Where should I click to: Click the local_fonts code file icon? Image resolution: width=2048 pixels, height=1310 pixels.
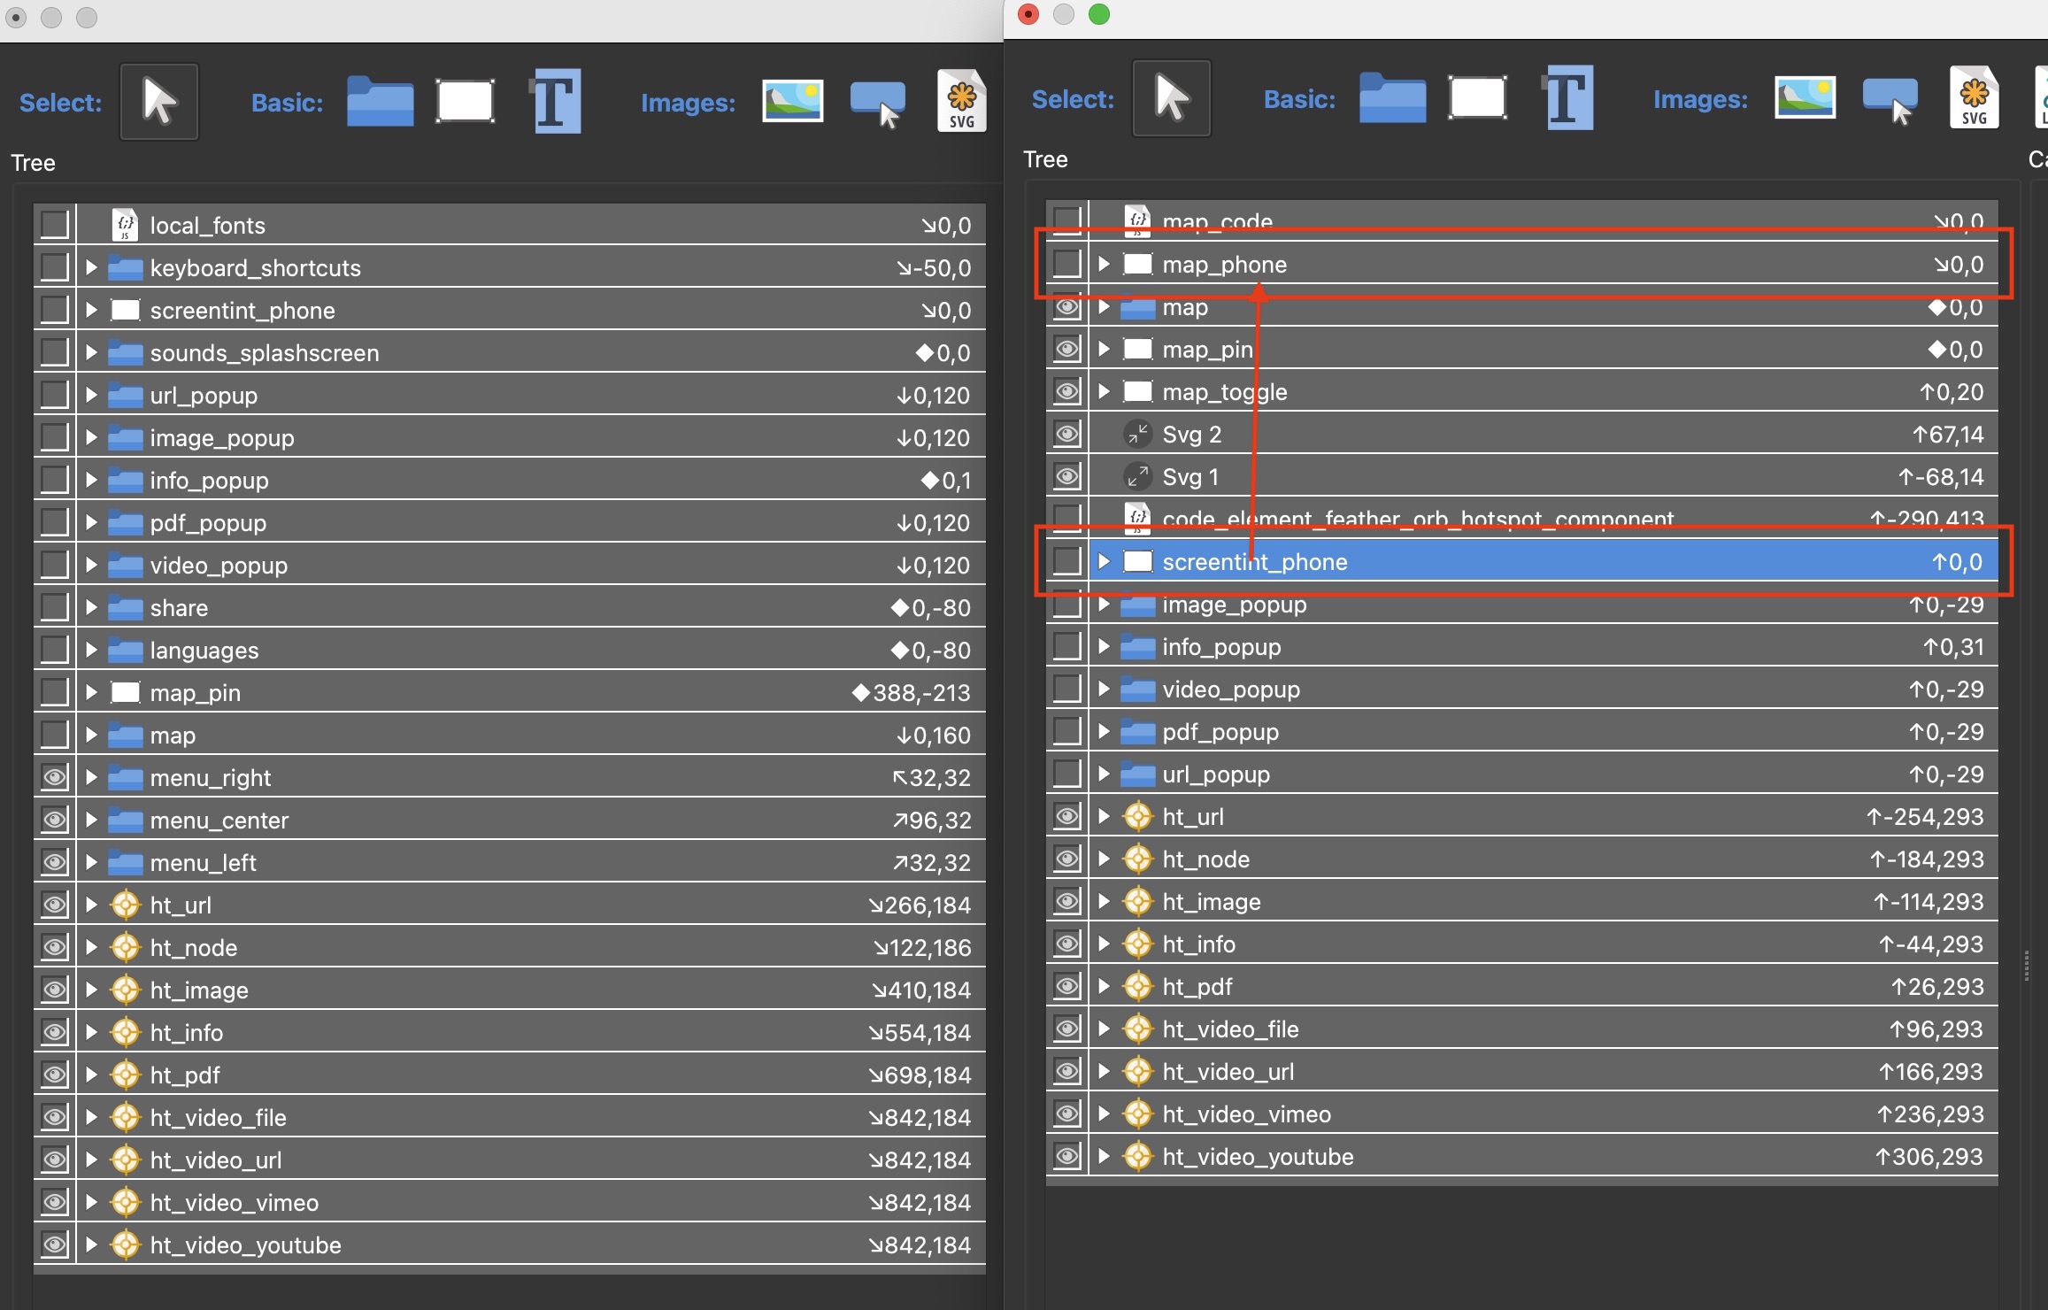point(125,225)
